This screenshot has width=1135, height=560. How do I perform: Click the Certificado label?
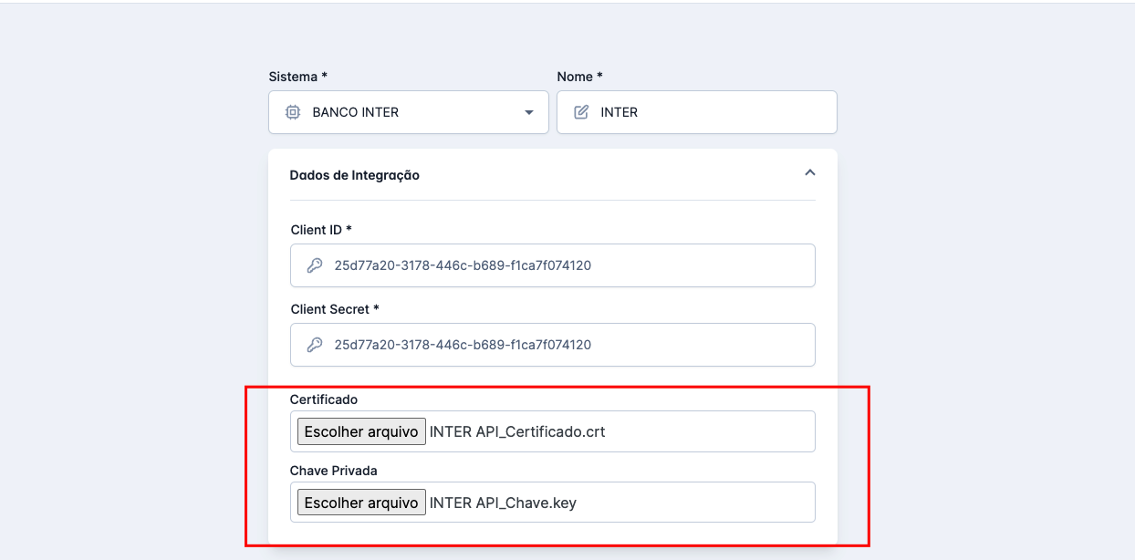[x=324, y=399]
